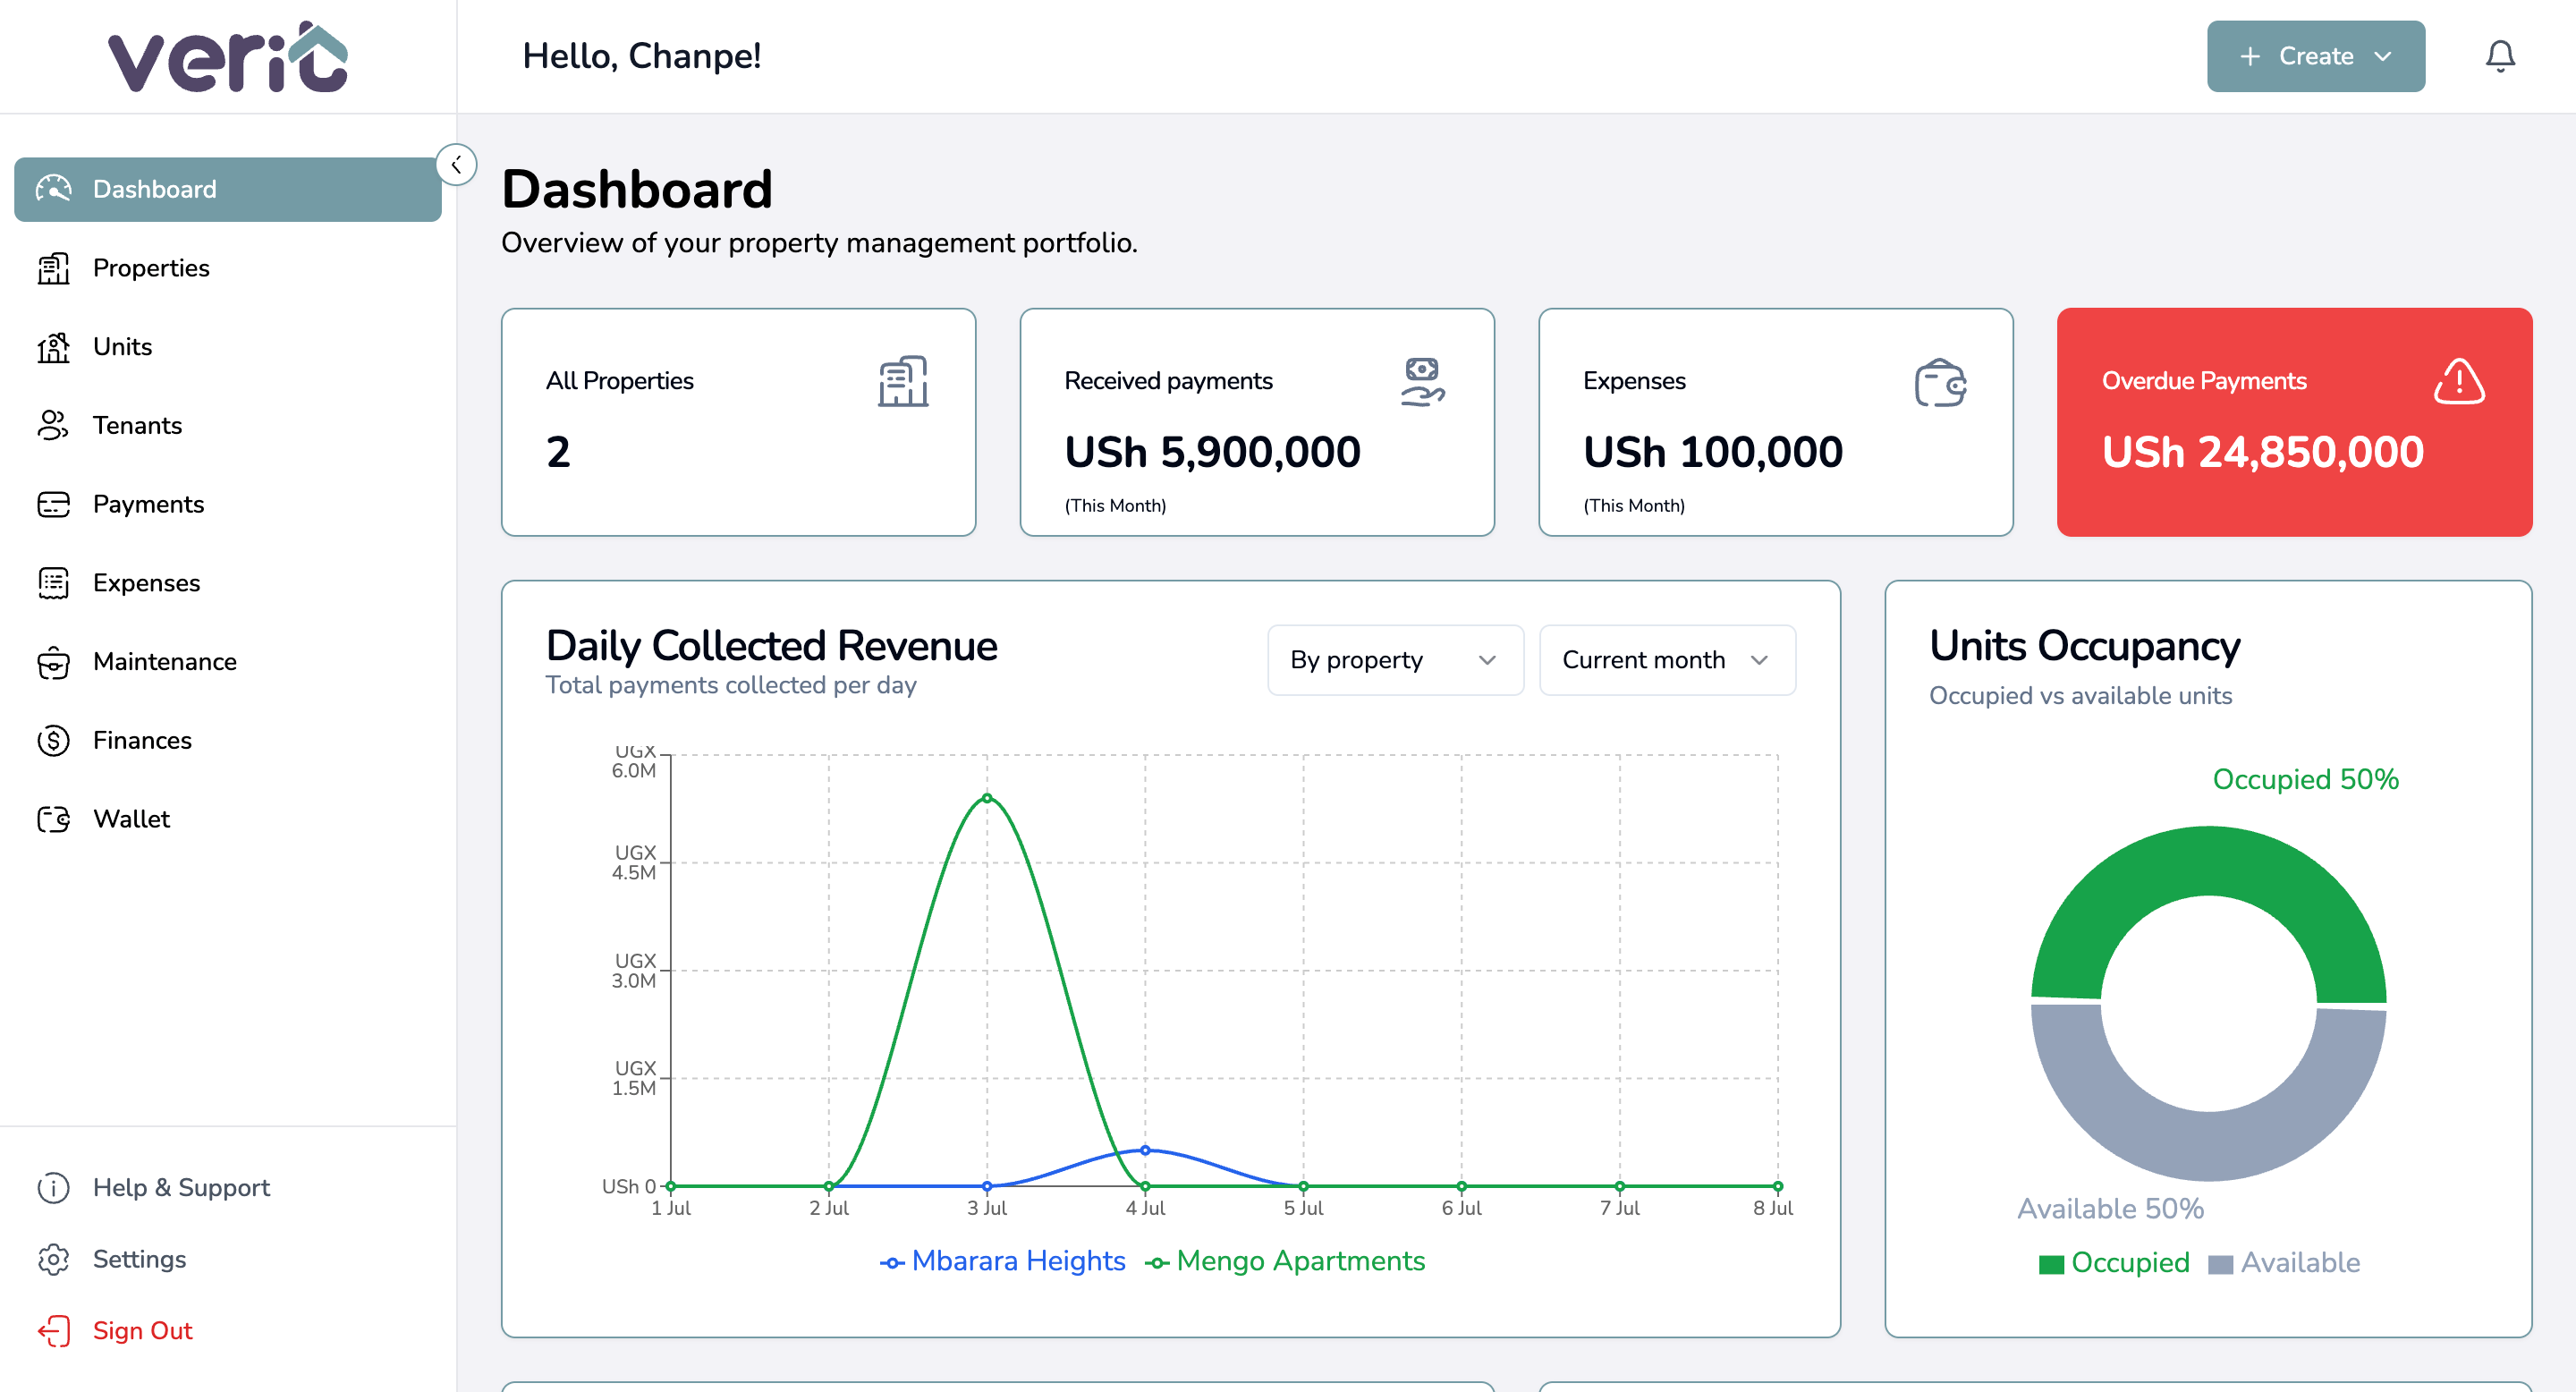Click USh 24,850,000 overdue amount
This screenshot has width=2576, height=1392.
[2263, 452]
